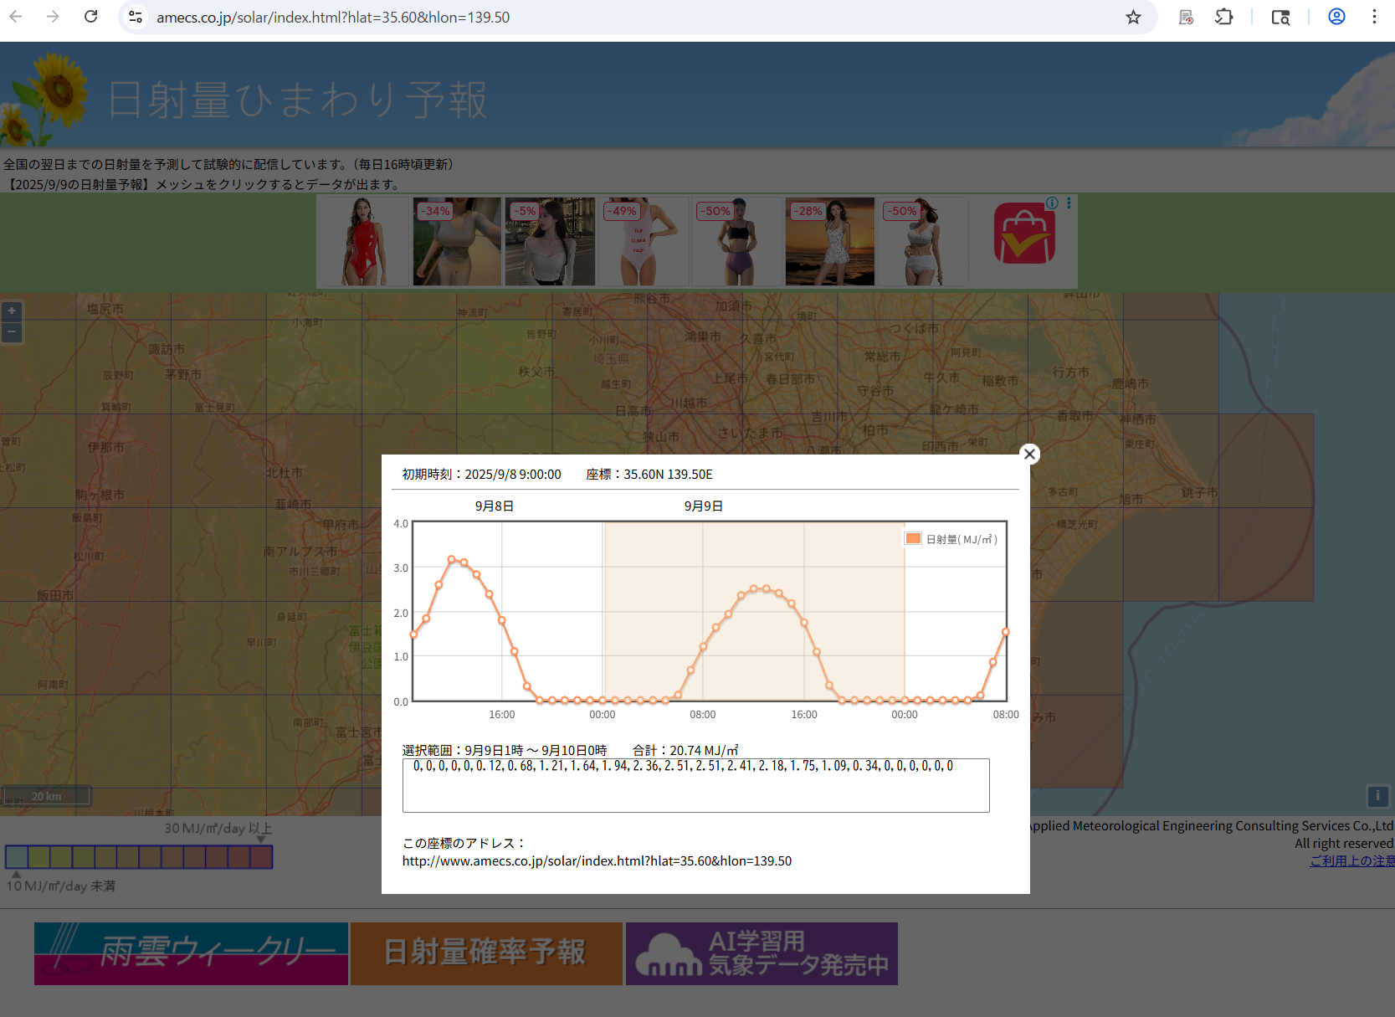Open the 日射量確率予報 banner
The image size is (1395, 1017).
(486, 953)
